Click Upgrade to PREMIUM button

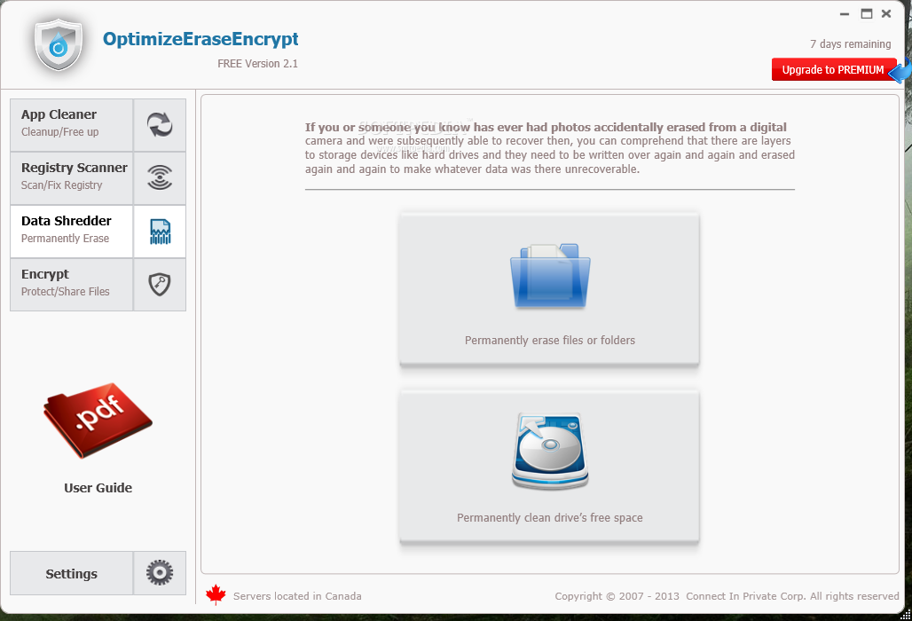coord(833,70)
